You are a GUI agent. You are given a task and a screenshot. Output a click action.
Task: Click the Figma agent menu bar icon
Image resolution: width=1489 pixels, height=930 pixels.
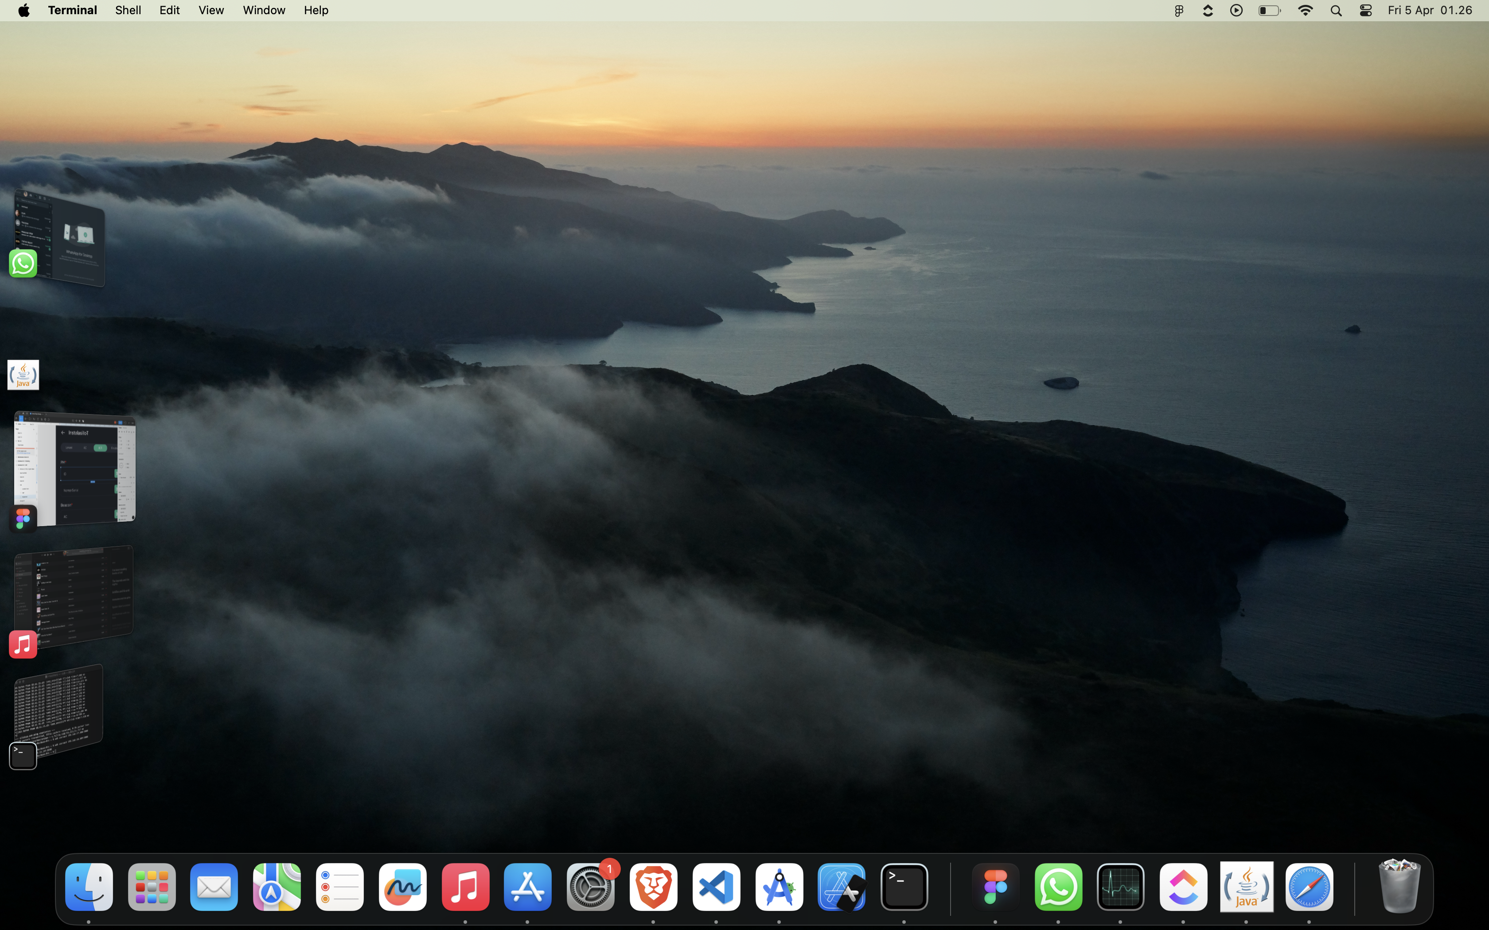pyautogui.click(x=1179, y=11)
